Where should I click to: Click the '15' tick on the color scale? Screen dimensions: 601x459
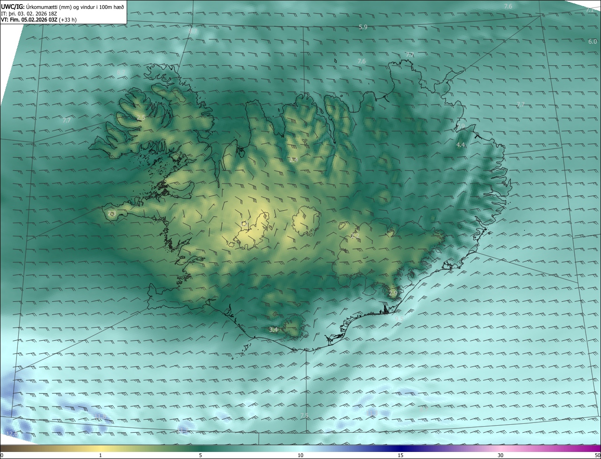tap(401, 455)
